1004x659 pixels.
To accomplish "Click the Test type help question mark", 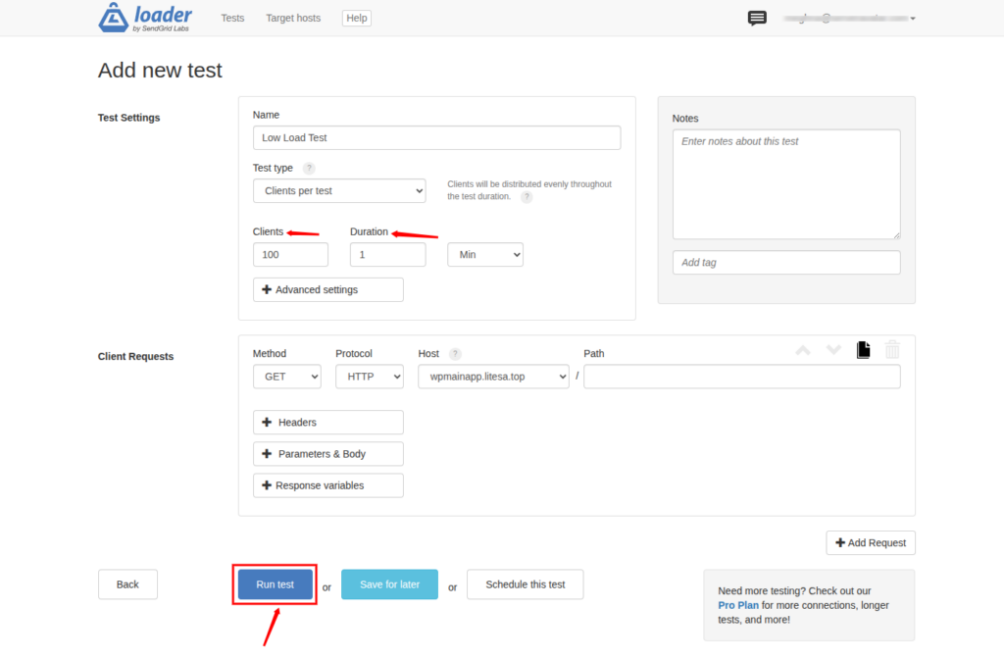I will tap(309, 168).
